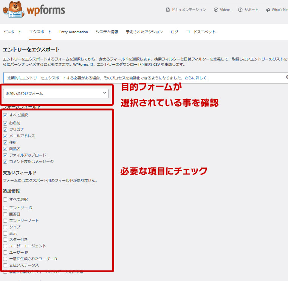
Task: Follow the さらに詳しく link
Action: [195, 78]
